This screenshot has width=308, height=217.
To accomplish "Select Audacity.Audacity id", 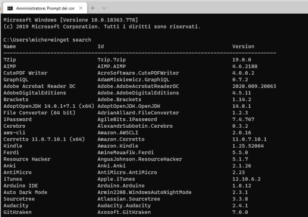I will [124, 206].
